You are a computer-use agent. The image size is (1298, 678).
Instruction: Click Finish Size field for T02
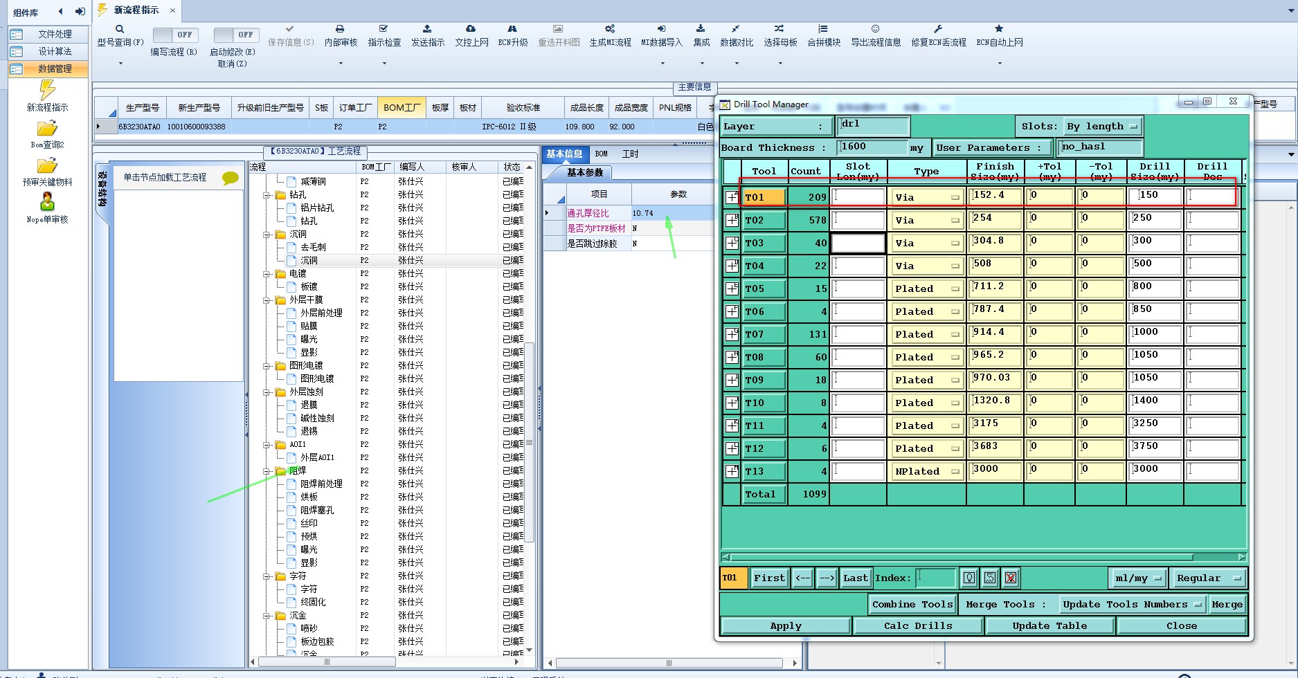[x=995, y=219]
